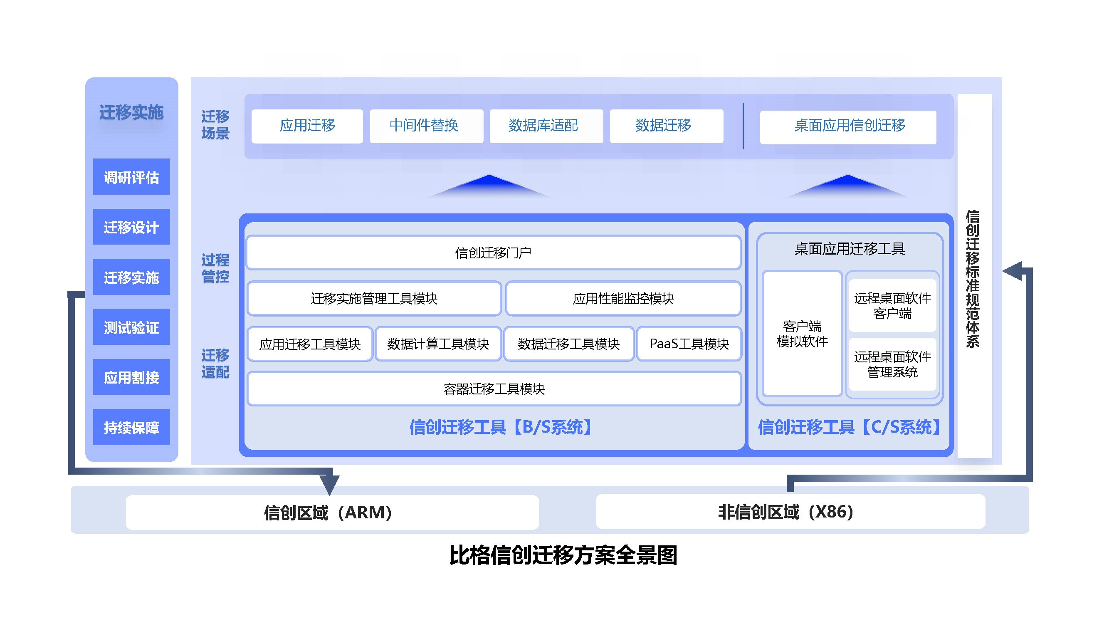
Task: Select the 客户端模拟软件 box
Action: (x=802, y=334)
